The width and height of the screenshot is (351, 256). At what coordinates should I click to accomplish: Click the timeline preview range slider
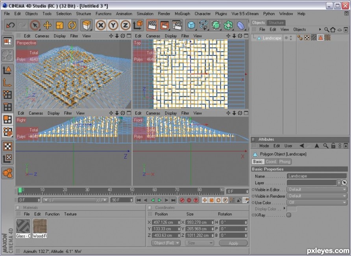tap(76, 200)
